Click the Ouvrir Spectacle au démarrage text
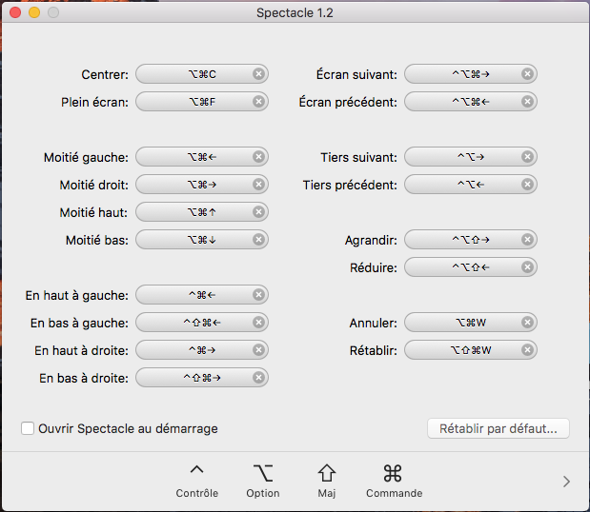Screen dimensions: 590x512 coord(128,428)
